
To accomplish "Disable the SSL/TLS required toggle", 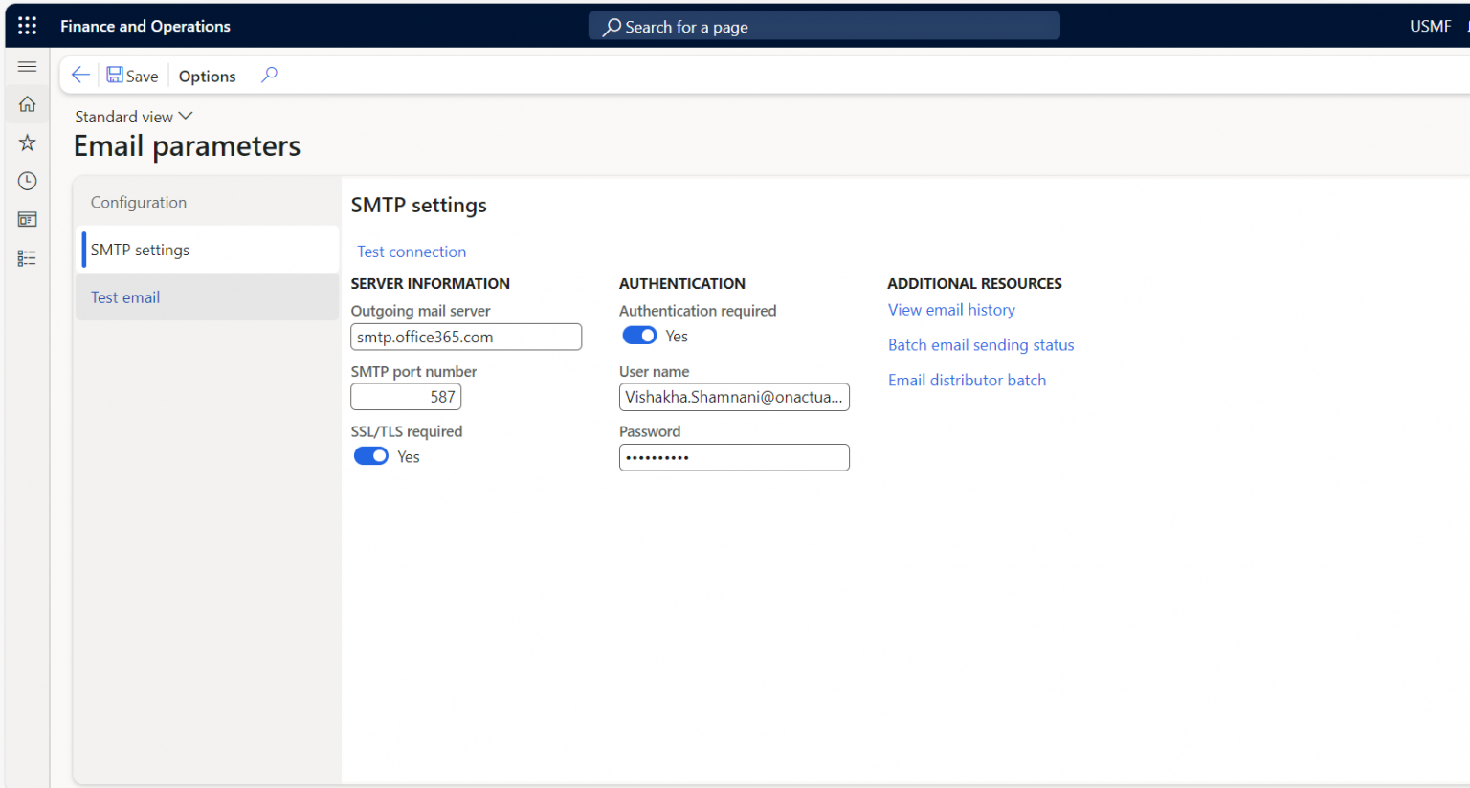I will [x=371, y=455].
